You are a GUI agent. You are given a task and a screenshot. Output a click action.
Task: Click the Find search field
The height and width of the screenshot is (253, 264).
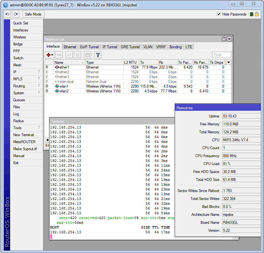(x=221, y=55)
